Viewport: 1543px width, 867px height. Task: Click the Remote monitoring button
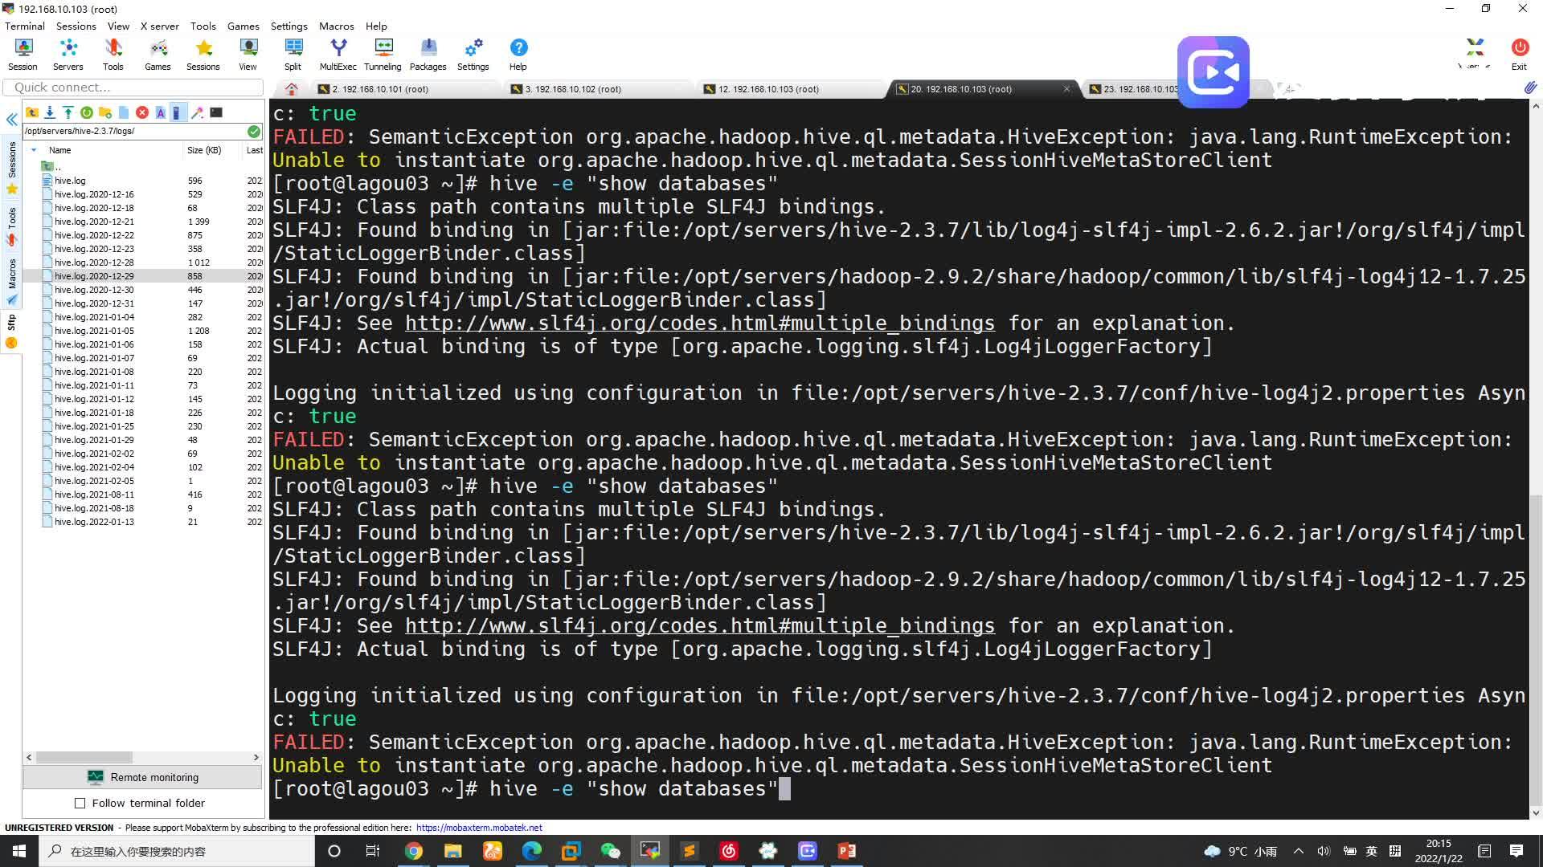(142, 777)
